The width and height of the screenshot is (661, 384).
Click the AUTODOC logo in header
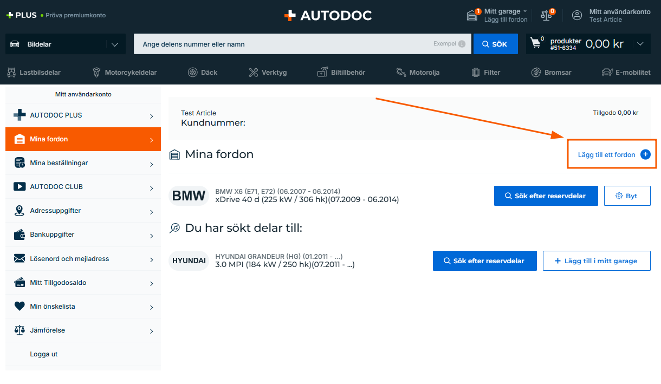328,15
